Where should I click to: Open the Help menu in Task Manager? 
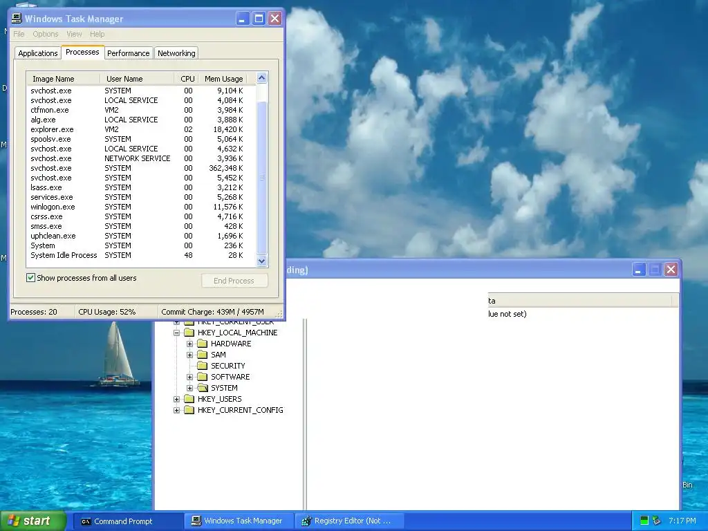[x=97, y=34]
